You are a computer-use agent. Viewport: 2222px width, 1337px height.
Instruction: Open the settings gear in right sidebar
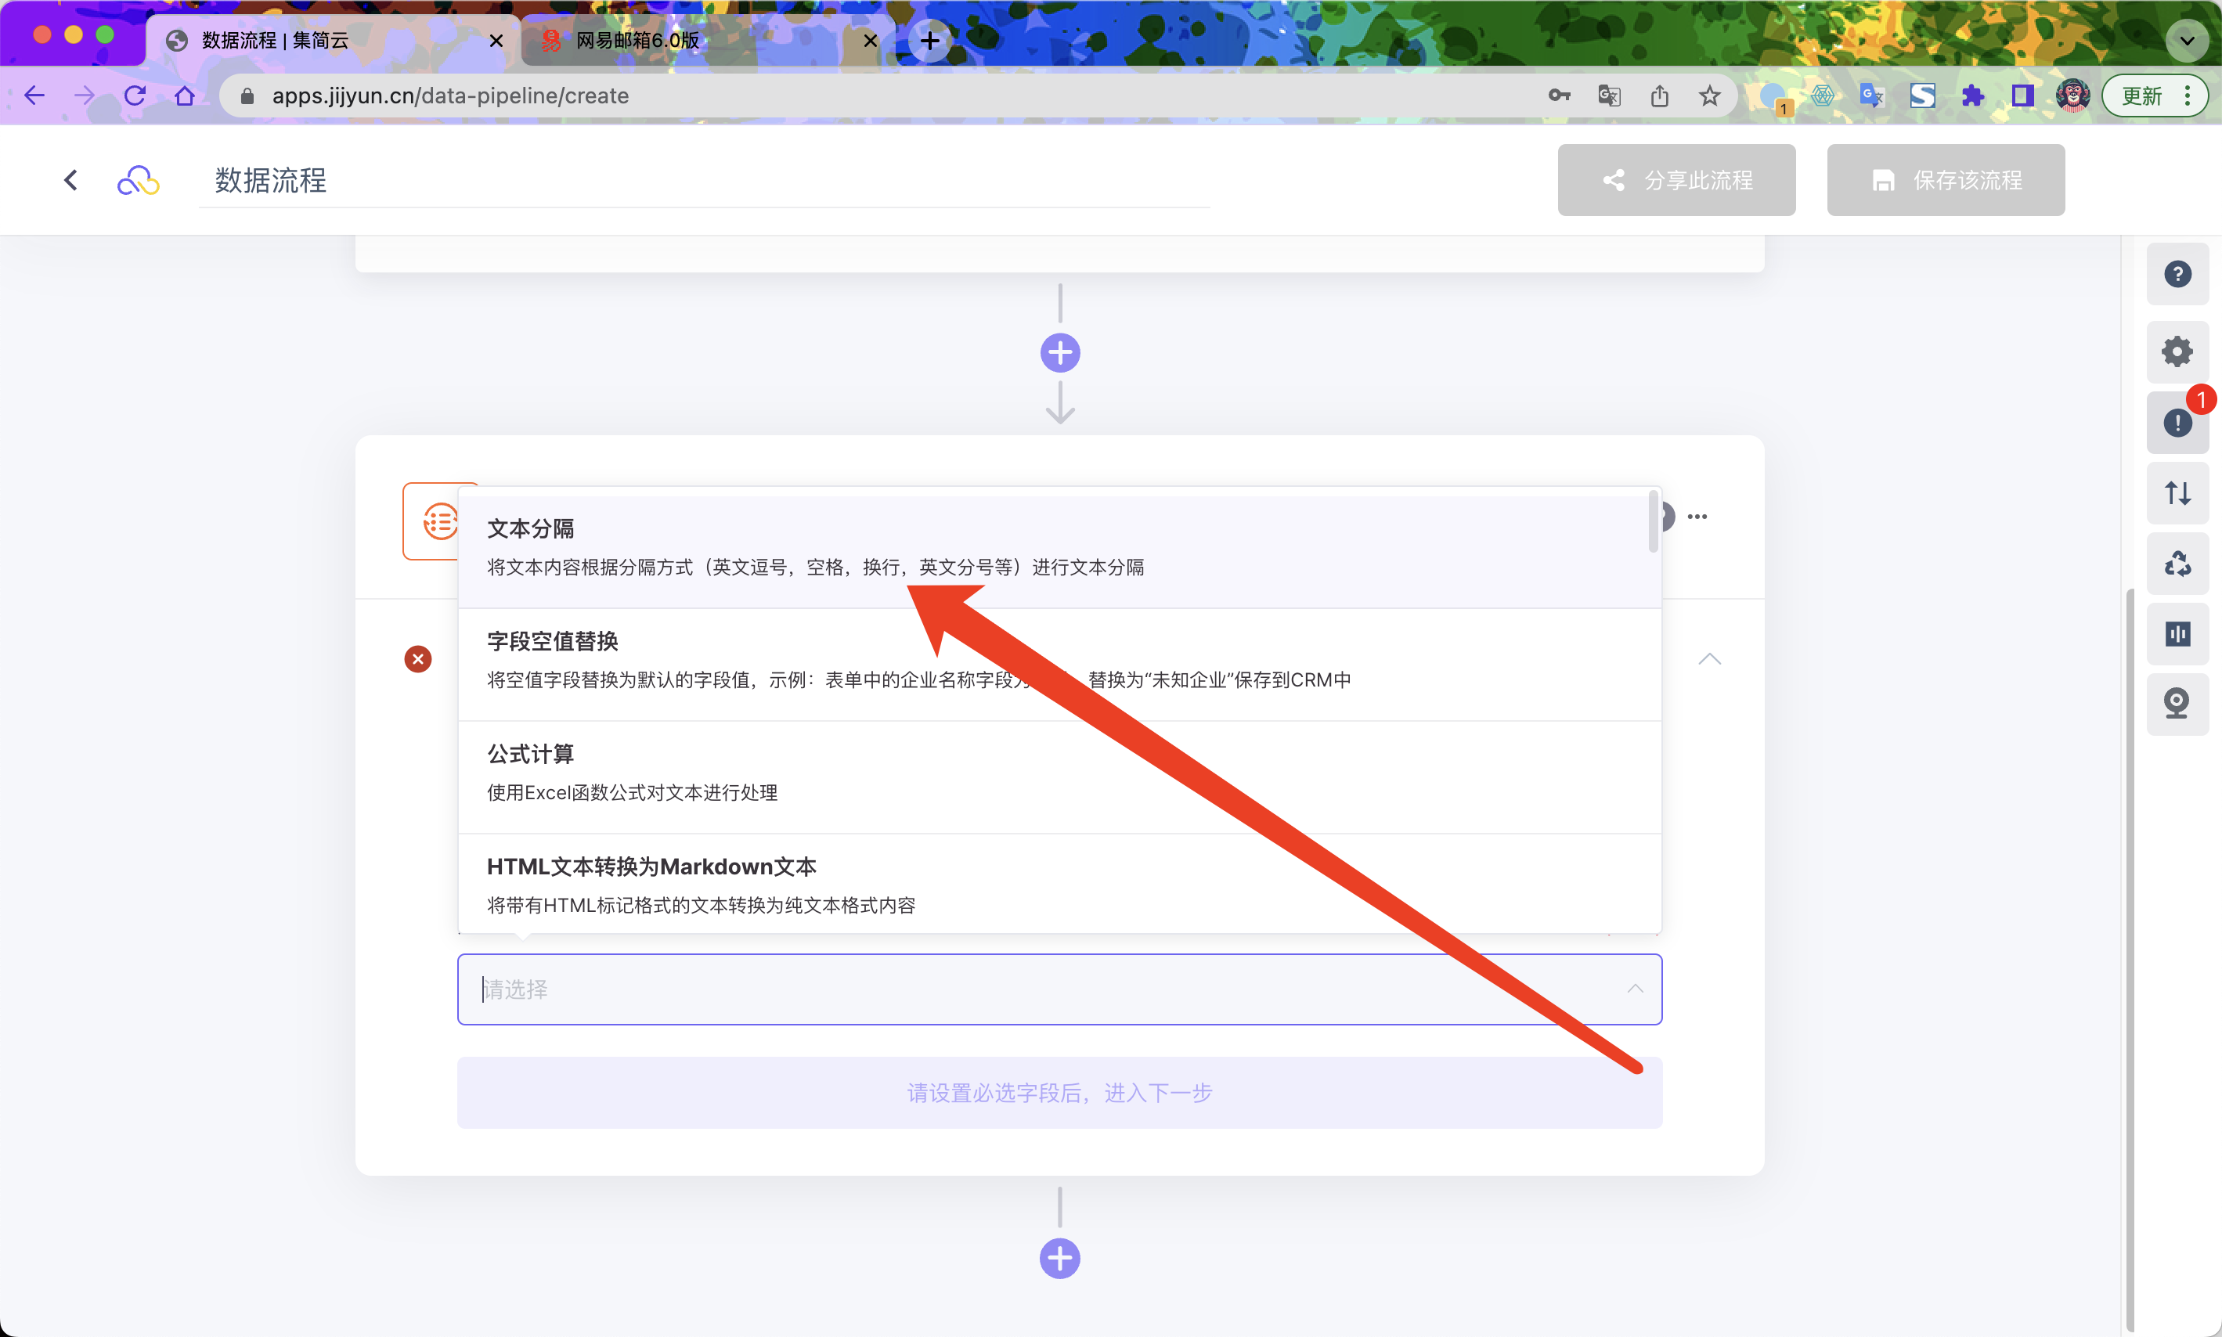pos(2177,351)
